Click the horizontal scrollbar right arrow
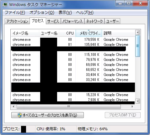The width and height of the screenshot is (150, 135). (x=132, y=107)
